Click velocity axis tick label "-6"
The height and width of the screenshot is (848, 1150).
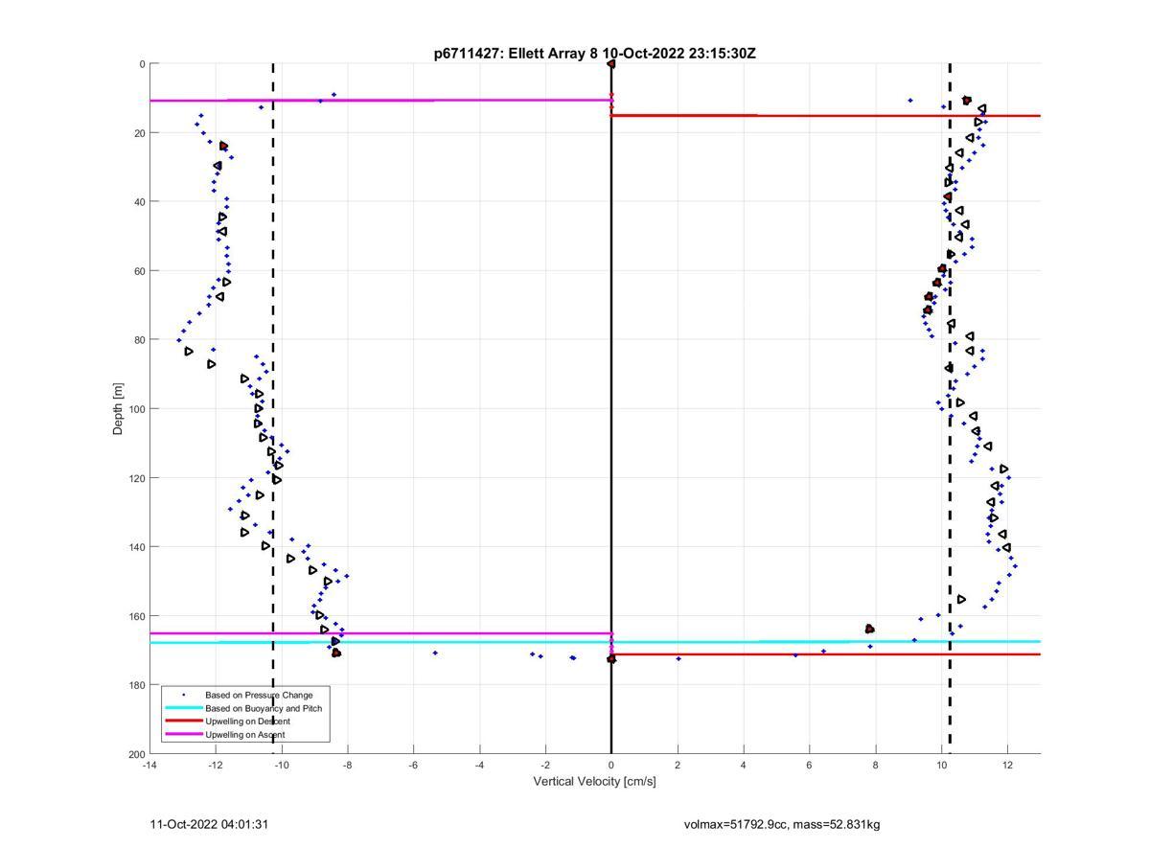(413, 765)
